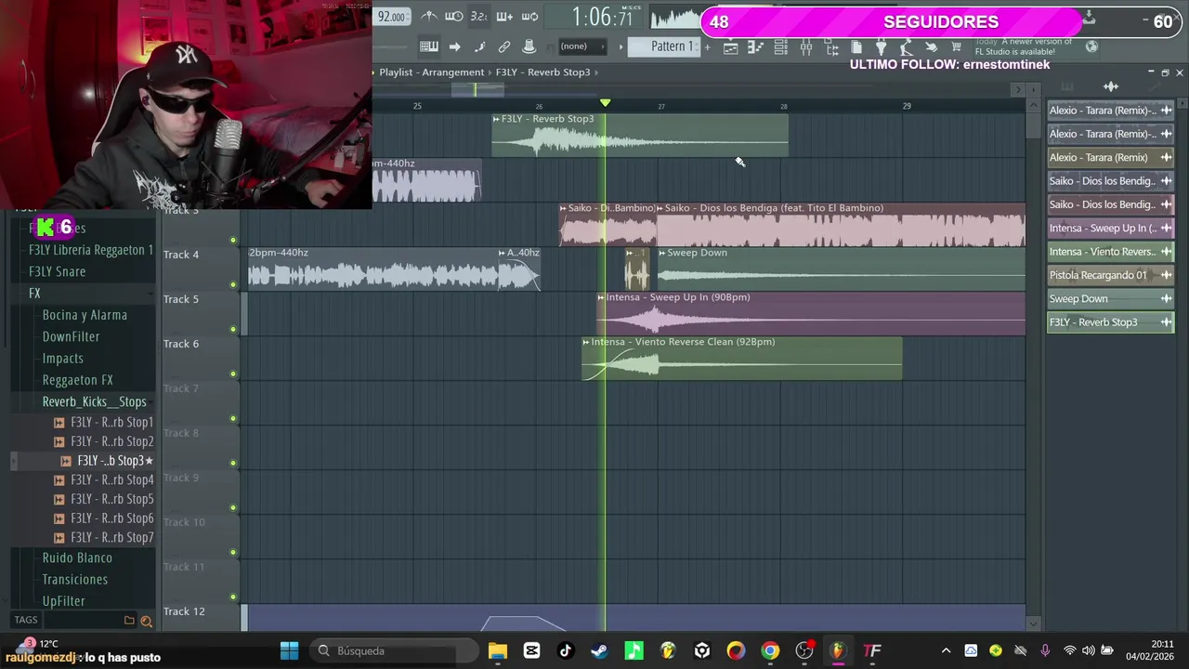Viewport: 1189px width, 669px height.
Task: Open the Impacts folder
Action: 62,358
